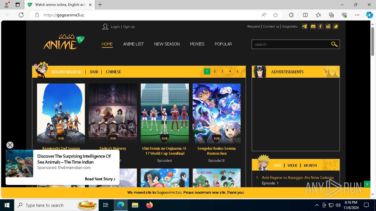Close the sponsored story popup
Image resolution: width=376 pixels, height=211 pixels.
10,145
